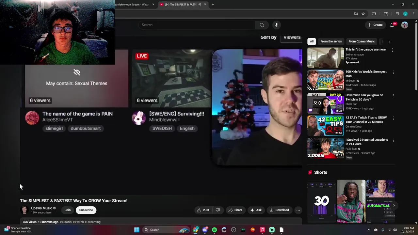
Task: Open the Cpaws Music channel avatar
Action: click(x=24, y=210)
